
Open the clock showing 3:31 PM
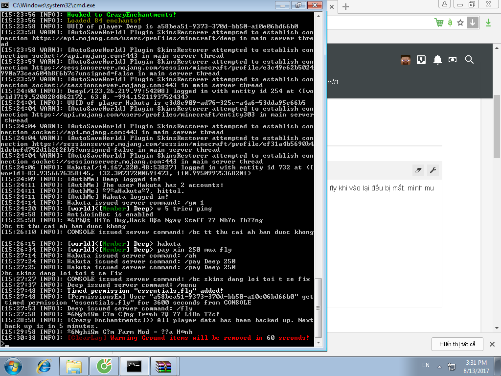[x=476, y=367]
